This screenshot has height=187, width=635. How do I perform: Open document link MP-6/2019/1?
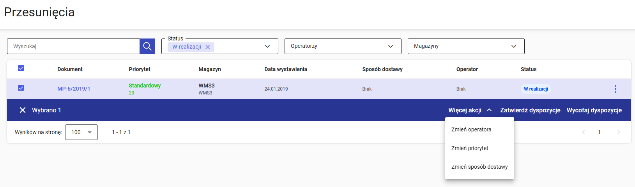point(74,89)
